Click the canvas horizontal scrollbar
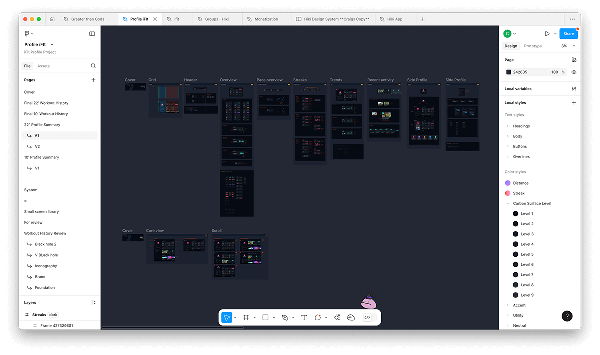600x355 pixels. click(x=173, y=328)
